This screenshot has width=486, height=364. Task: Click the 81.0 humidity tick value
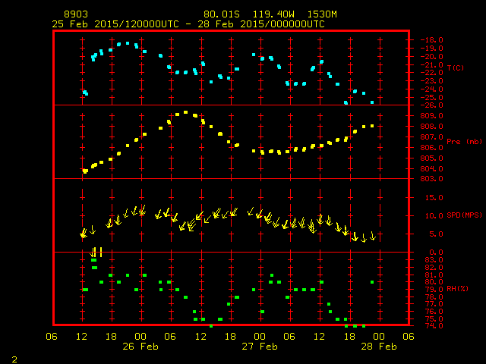click(x=434, y=275)
